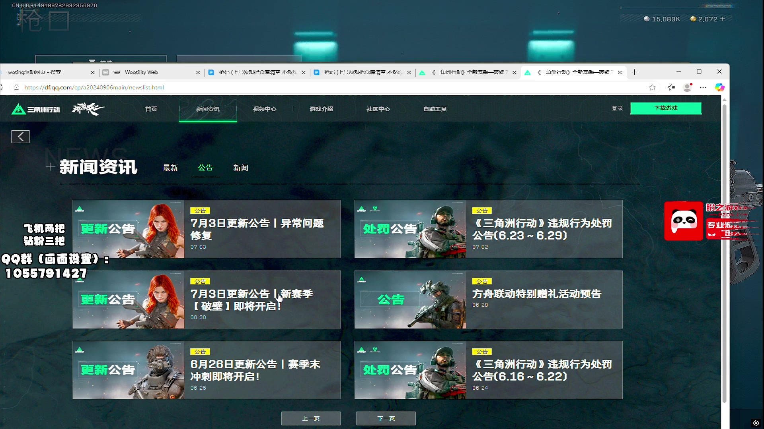Close the woting驱动网页 search tab

tap(92, 72)
